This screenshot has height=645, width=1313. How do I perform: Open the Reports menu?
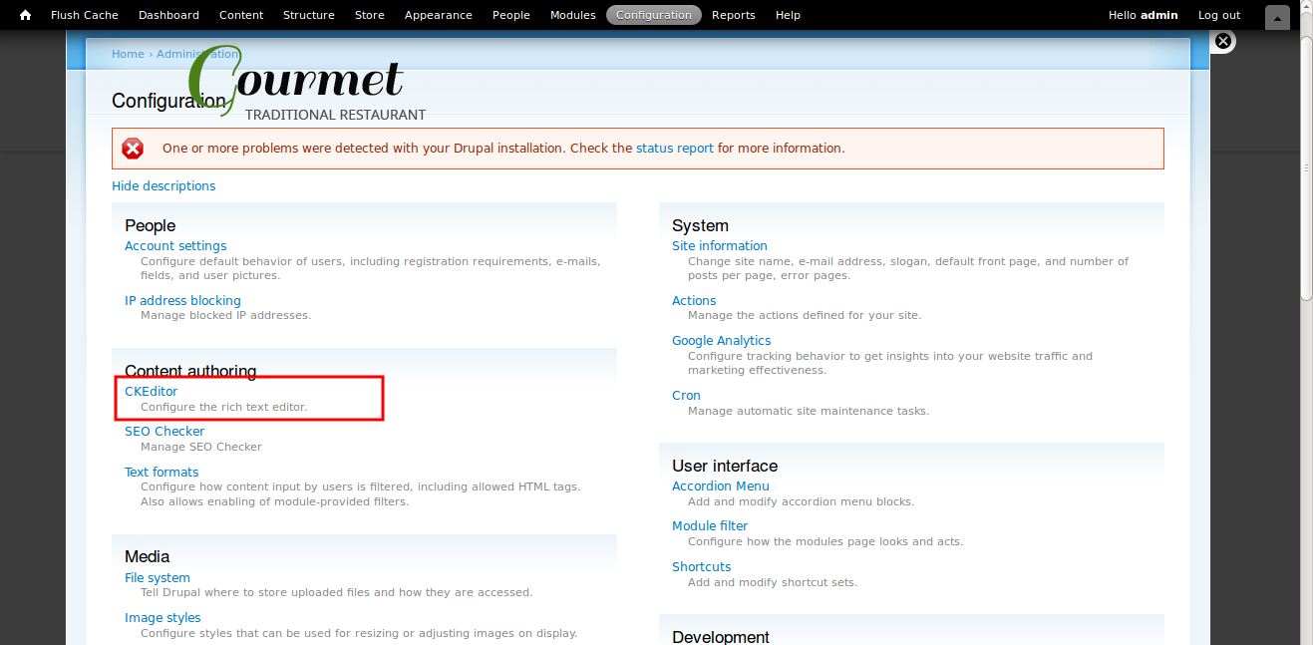click(x=733, y=14)
